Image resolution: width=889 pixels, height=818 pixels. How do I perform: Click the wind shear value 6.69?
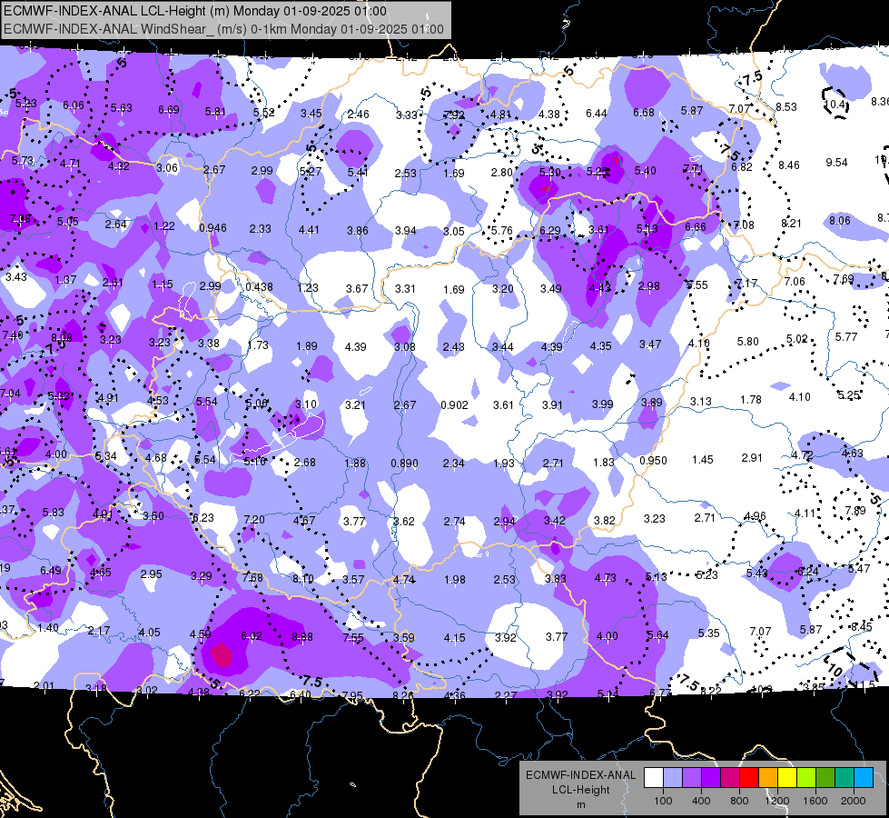168,110
